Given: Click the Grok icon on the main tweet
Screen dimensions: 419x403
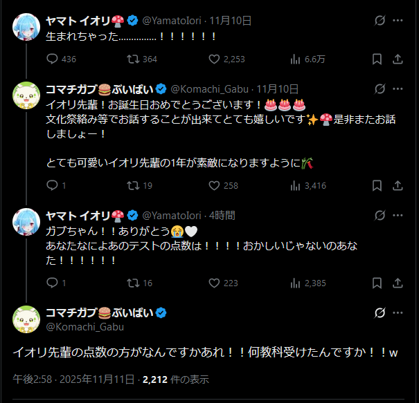Looking at the screenshot, I should click(x=380, y=313).
